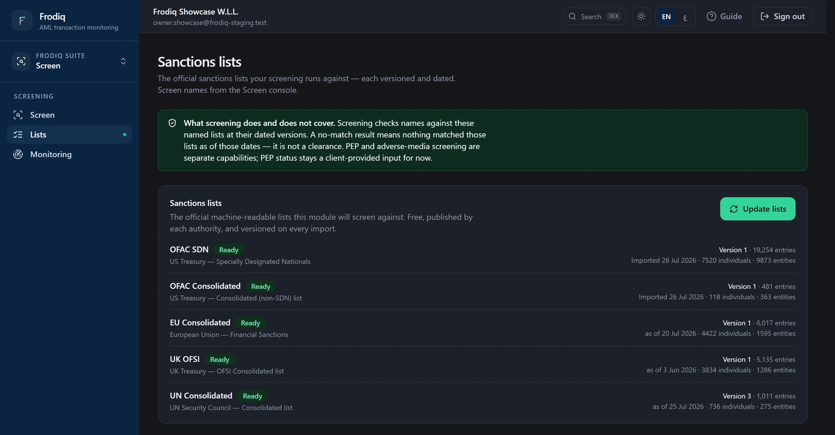
Task: Click the shield icon in coverage notice
Action: click(172, 123)
